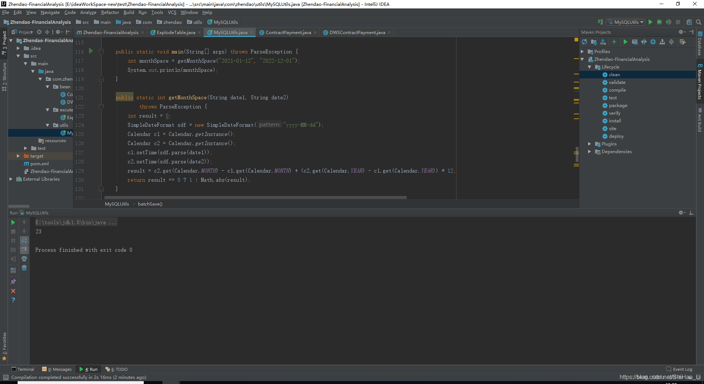Toggle Skip Tests mode in Maven

point(653,42)
